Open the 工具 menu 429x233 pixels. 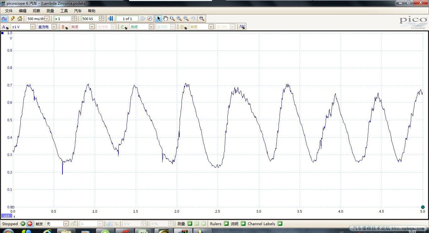pos(64,11)
